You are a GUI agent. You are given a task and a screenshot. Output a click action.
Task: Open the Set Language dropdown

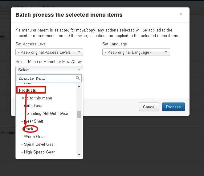(x=136, y=52)
